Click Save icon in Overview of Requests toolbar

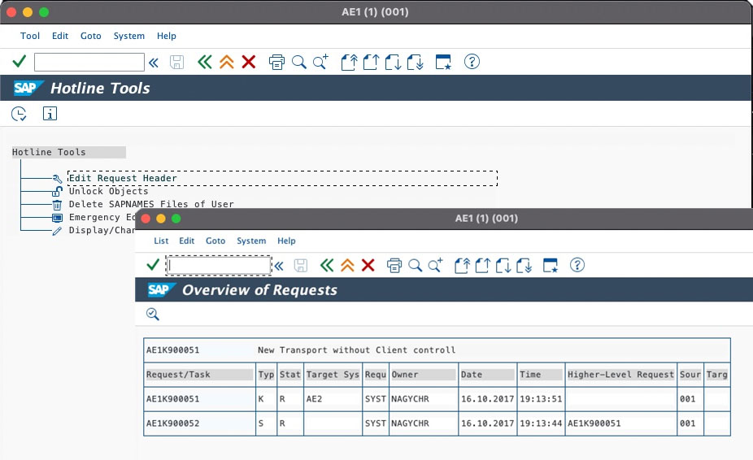[x=301, y=266]
